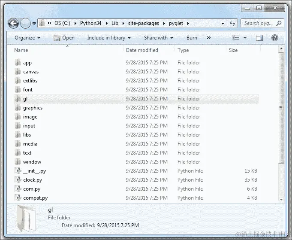Select the media folder icon

18,143
